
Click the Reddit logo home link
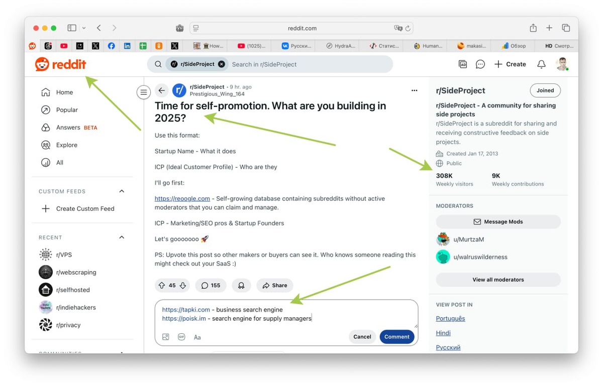pyautogui.click(x=60, y=64)
